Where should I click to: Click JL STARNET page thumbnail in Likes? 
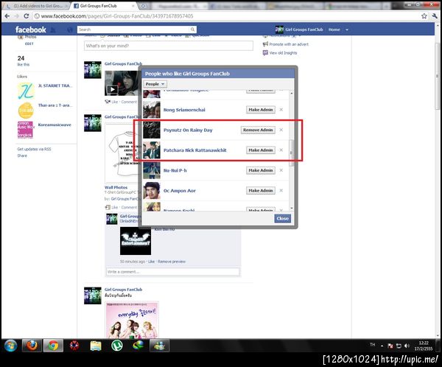[26, 91]
